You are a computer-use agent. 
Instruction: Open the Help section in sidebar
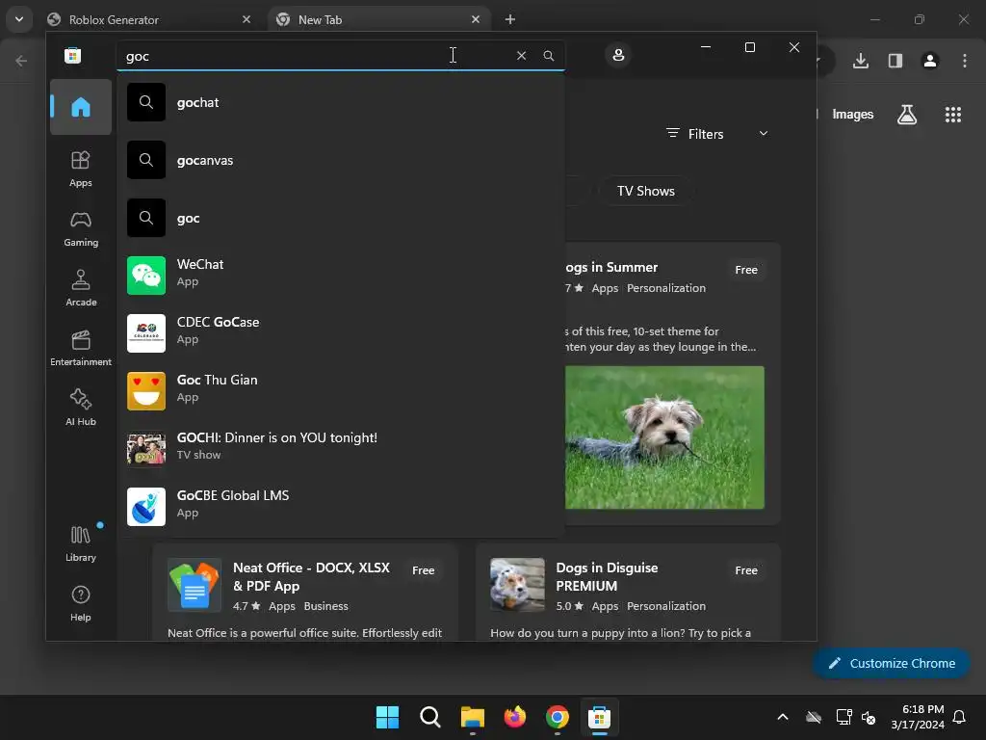point(81,603)
